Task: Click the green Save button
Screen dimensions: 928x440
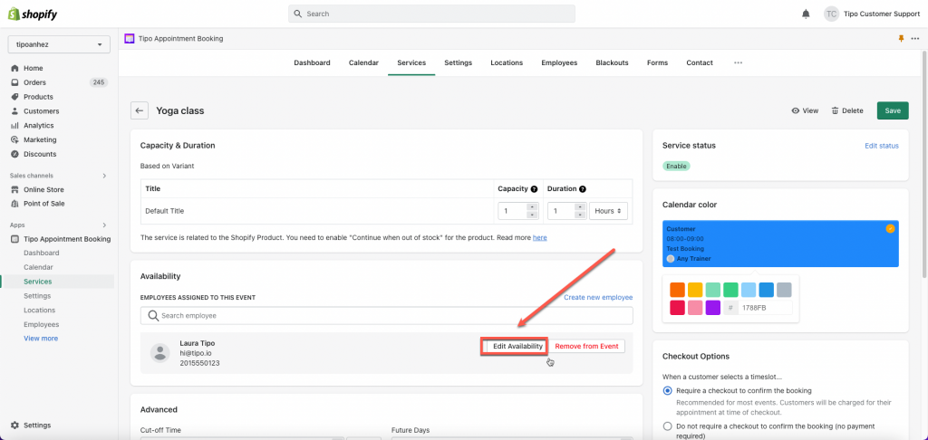Action: point(893,110)
